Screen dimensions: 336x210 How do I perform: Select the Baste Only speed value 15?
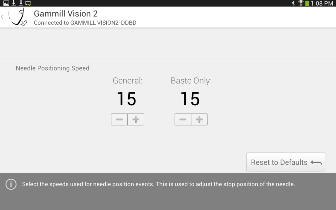pos(190,99)
